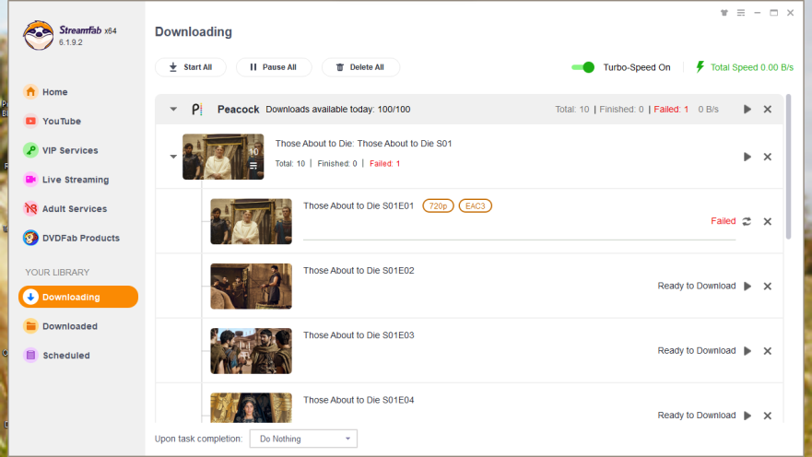Delete the S01 season task
Image resolution: width=812 pixels, height=457 pixels.
pyautogui.click(x=768, y=157)
